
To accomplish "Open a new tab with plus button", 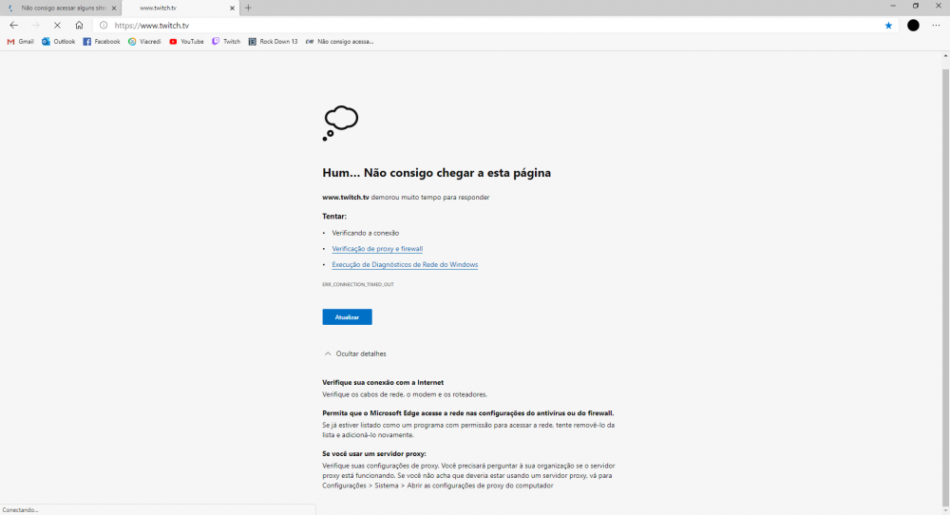I will click(248, 8).
